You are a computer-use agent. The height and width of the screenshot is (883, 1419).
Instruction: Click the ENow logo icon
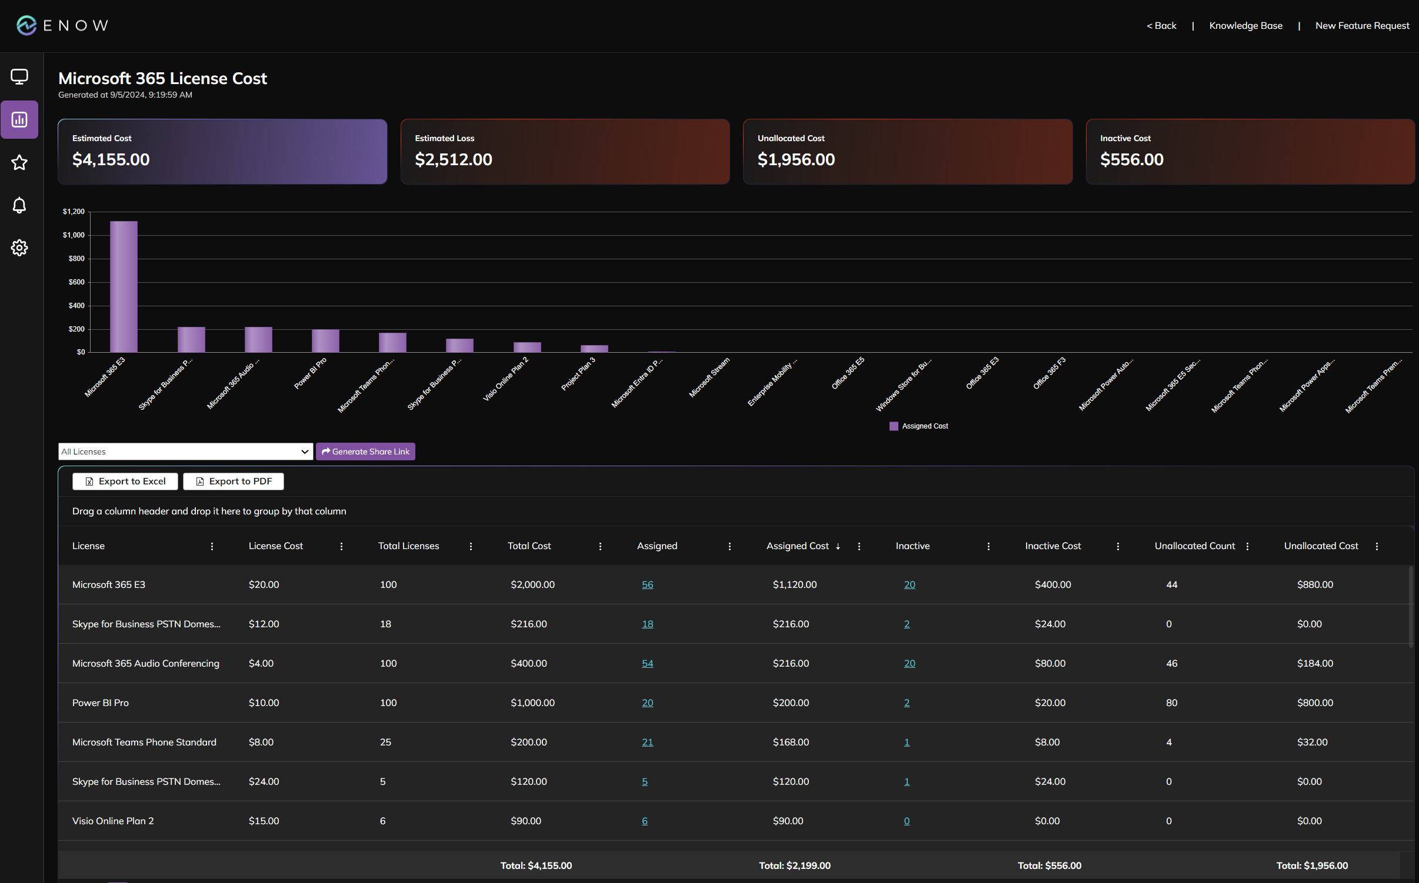click(26, 25)
